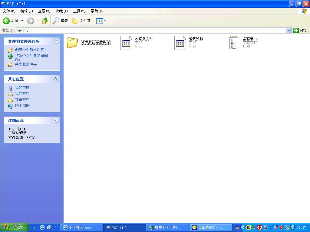Click the keyboard input tray icon
Image resolution: width=310 pixels, height=232 pixels.
[x=237, y=228]
